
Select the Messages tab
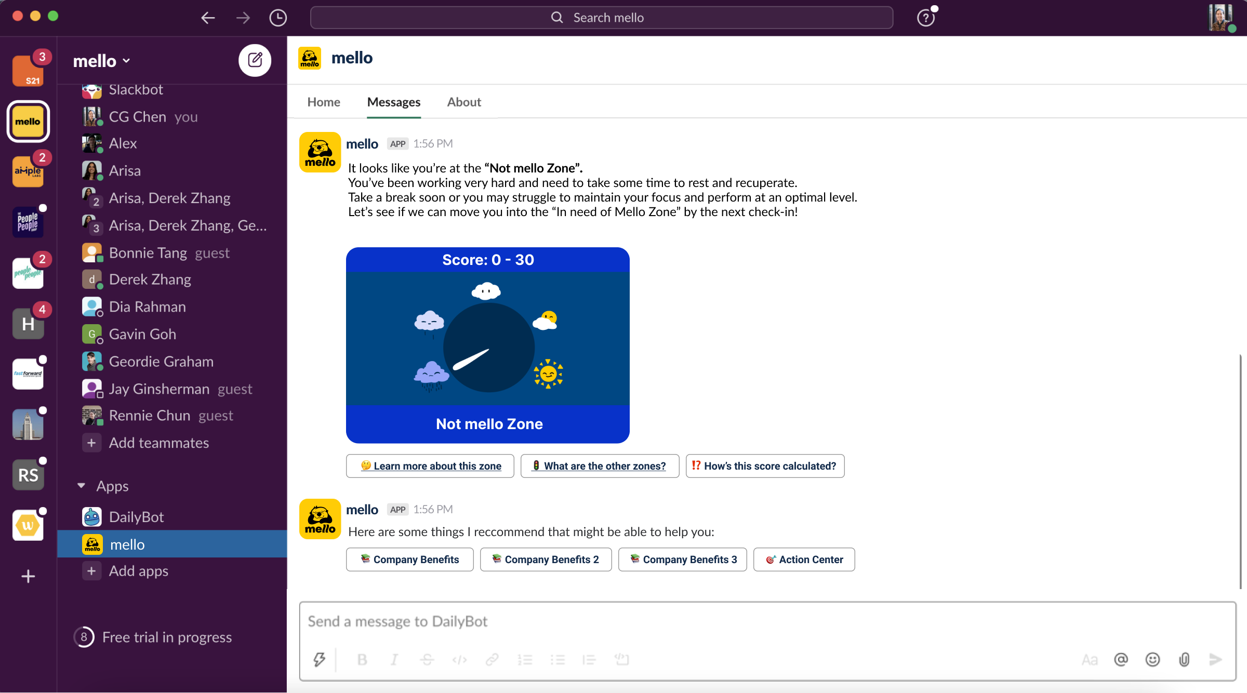coord(394,102)
